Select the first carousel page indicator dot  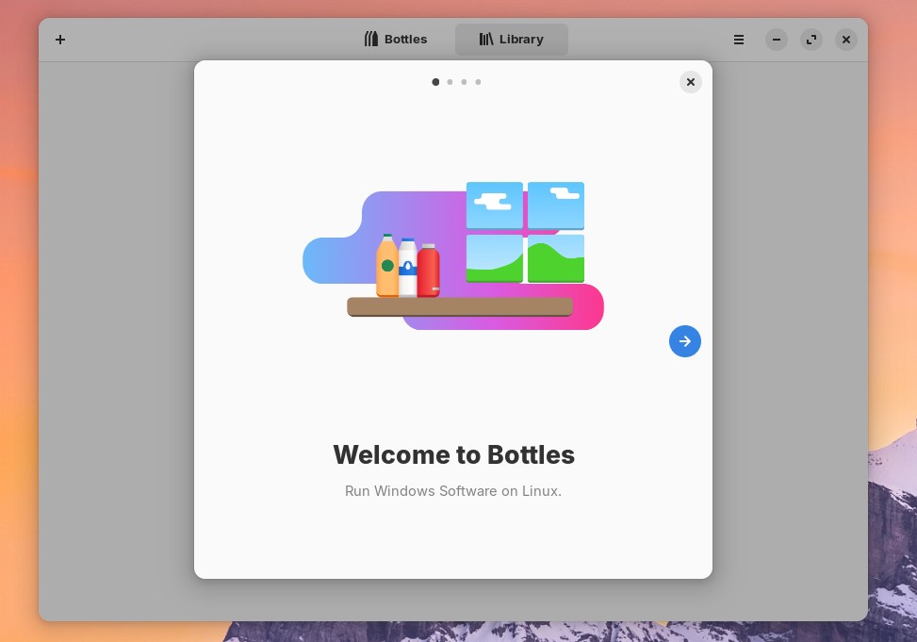[x=435, y=82]
